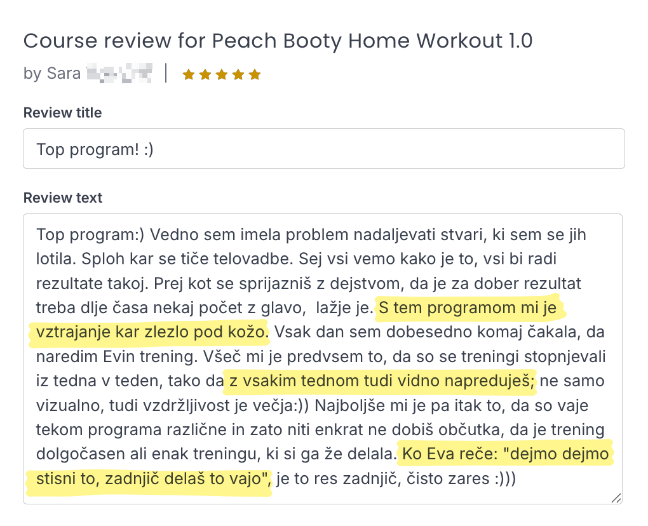The width and height of the screenshot is (648, 526).
Task: Click the Peach Booty Home Workout heading
Action: pyautogui.click(x=278, y=41)
